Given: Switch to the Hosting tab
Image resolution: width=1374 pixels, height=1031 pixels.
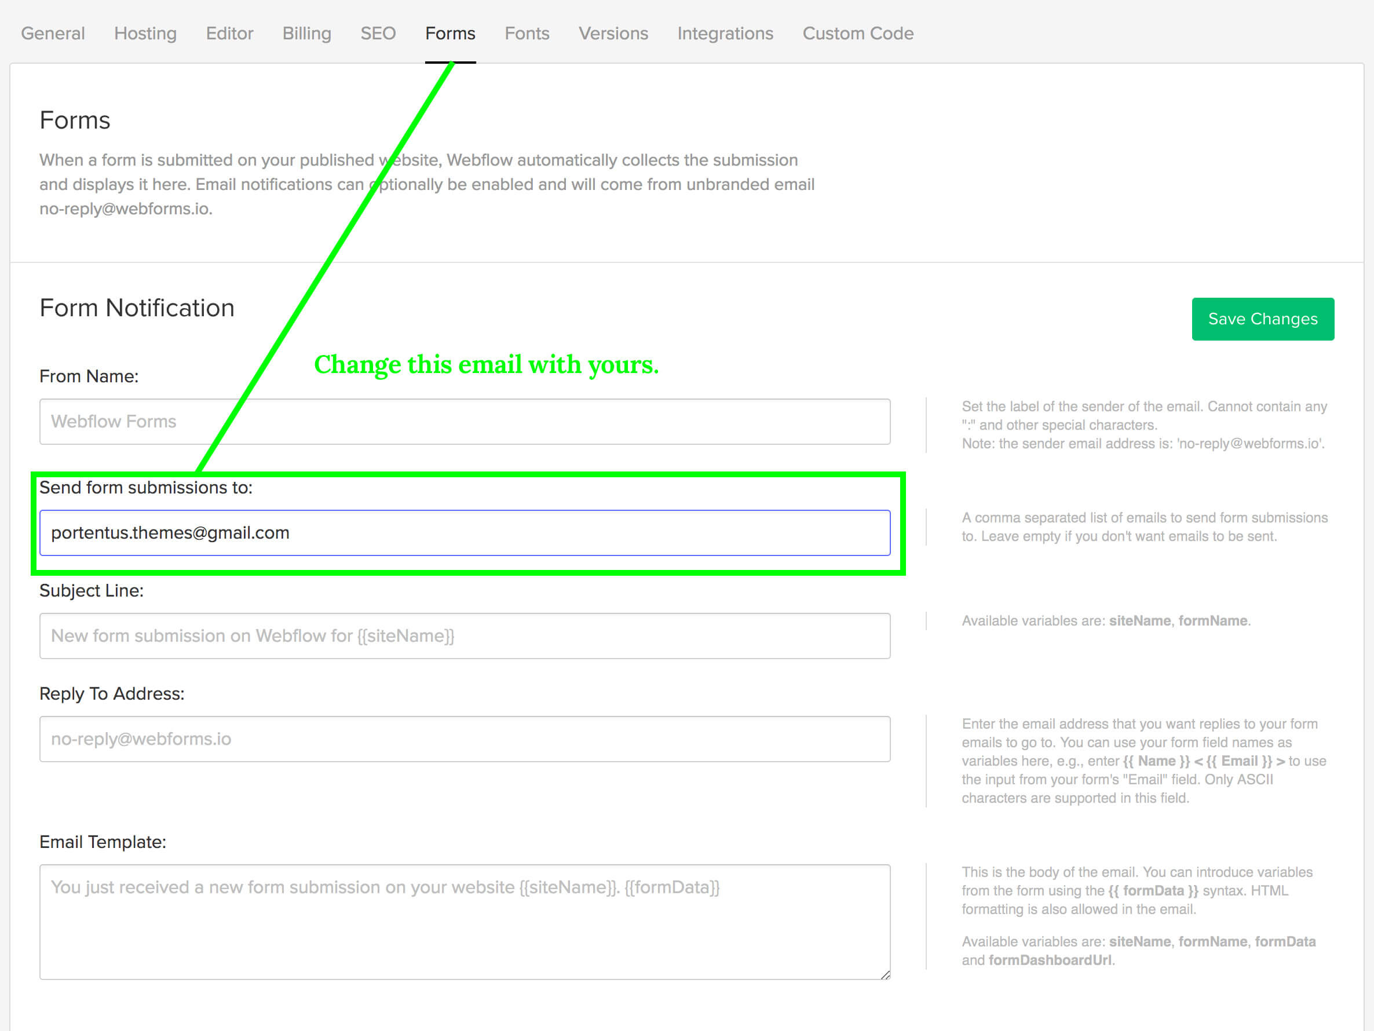Looking at the screenshot, I should tap(145, 34).
